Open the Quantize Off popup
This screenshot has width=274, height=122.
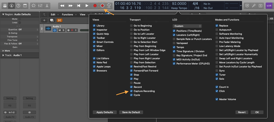(x=28, y=30)
